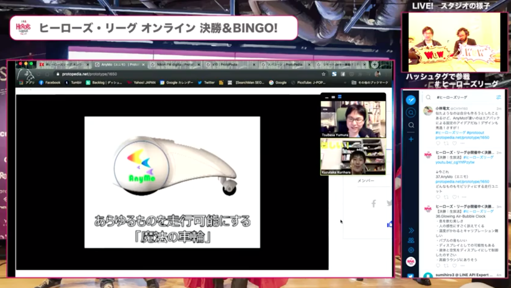Image resolution: width=511 pixels, height=288 pixels.
Task: Open more options on the 37.AnyMo tweet
Action: [x=464, y=197]
